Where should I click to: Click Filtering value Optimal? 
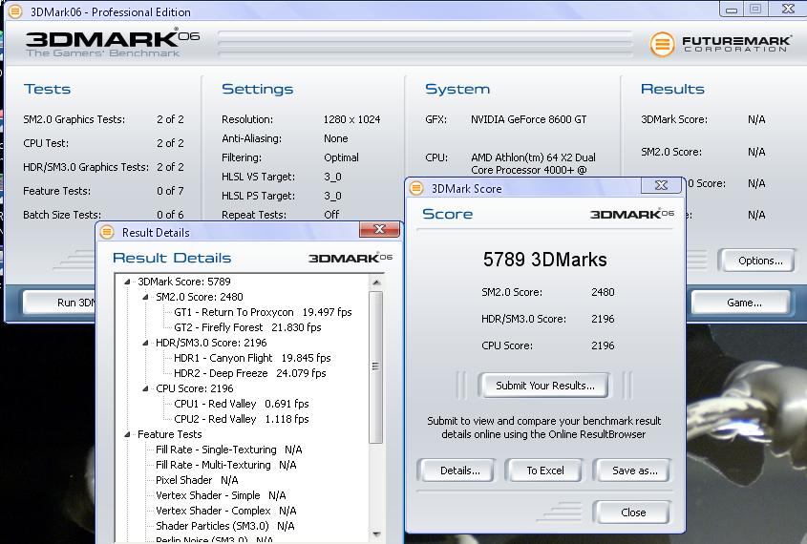click(341, 157)
